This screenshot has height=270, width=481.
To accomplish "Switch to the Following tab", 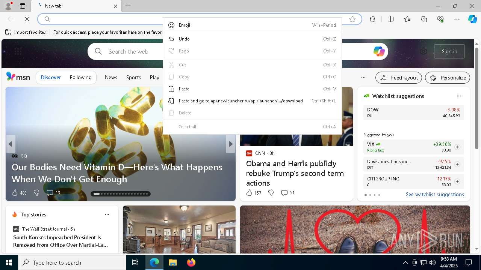I will pyautogui.click(x=80, y=77).
